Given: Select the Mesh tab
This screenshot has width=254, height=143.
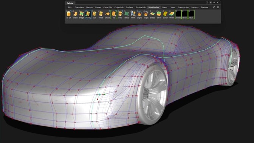Looking at the screenshot, I should pyautogui.click(x=164, y=7).
